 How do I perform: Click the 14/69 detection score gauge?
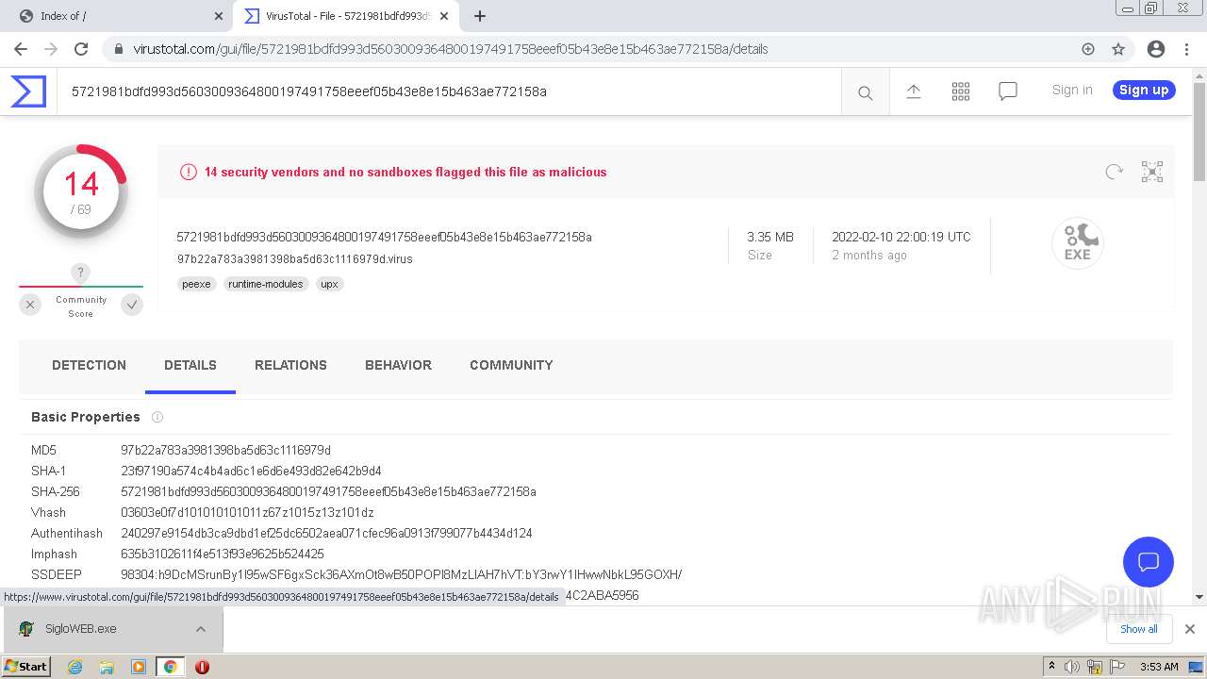81,191
